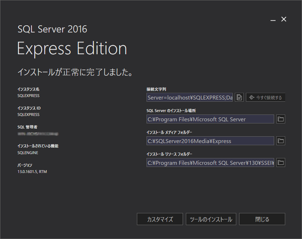Click the Express Edition heading
Screen dimensions: 302x239
tap(72, 49)
